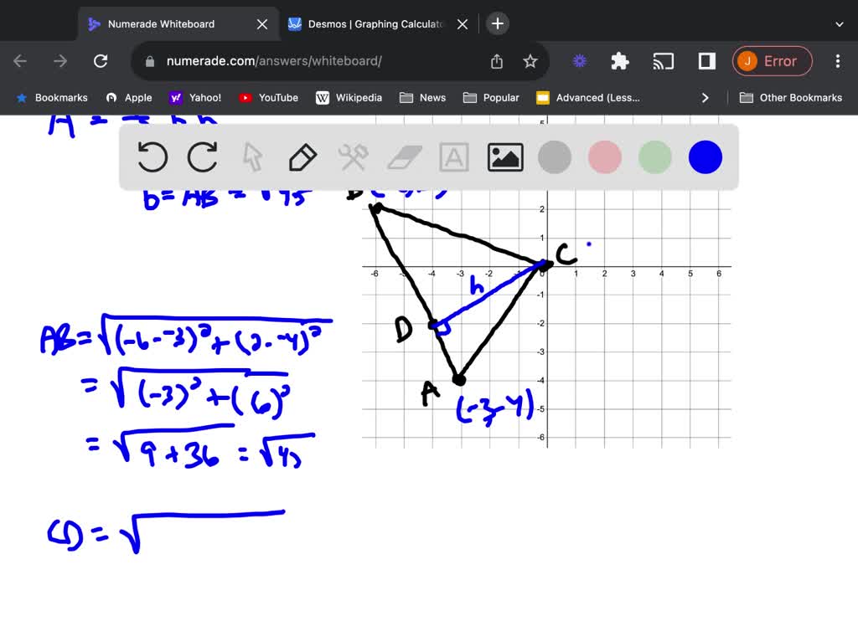Expand the bookmarks bar overflow chevron

(x=706, y=97)
